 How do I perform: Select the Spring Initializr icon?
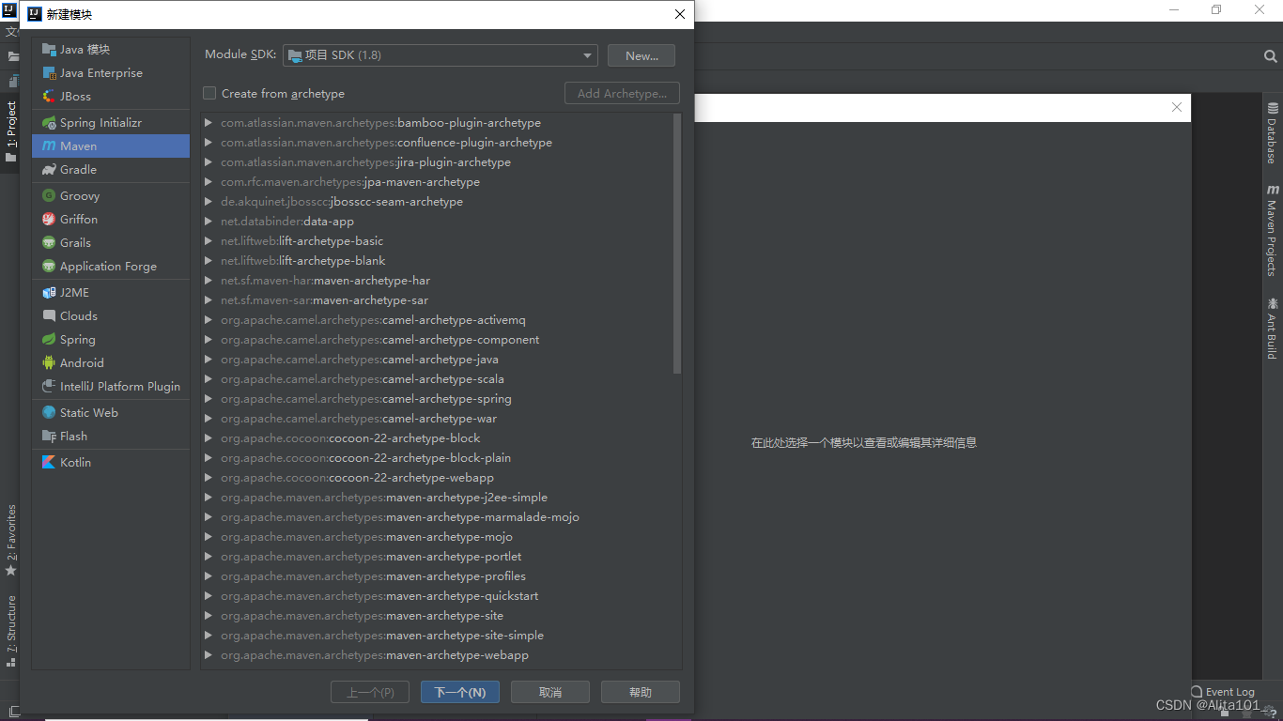point(49,123)
